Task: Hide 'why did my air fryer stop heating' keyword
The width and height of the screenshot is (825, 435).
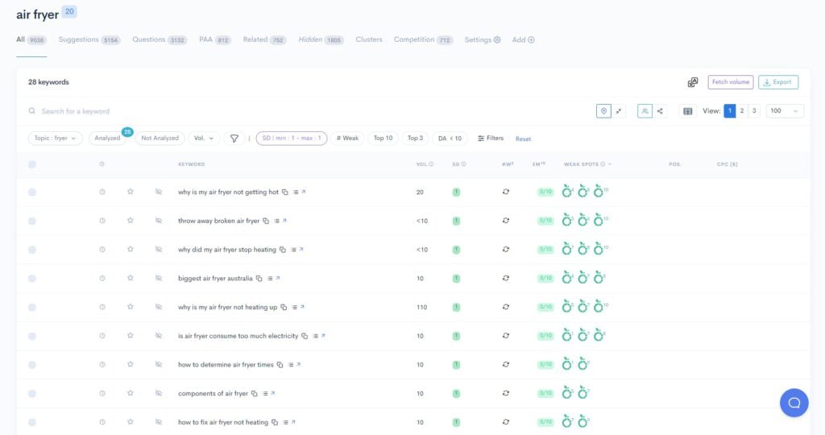Action: 159,250
